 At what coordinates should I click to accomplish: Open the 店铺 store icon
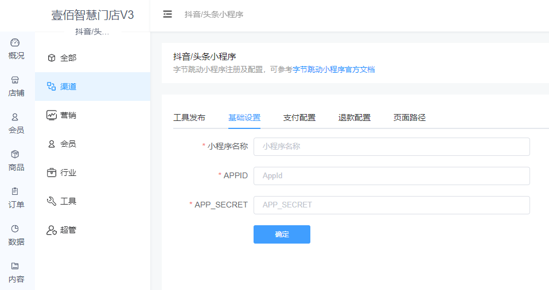point(15,80)
